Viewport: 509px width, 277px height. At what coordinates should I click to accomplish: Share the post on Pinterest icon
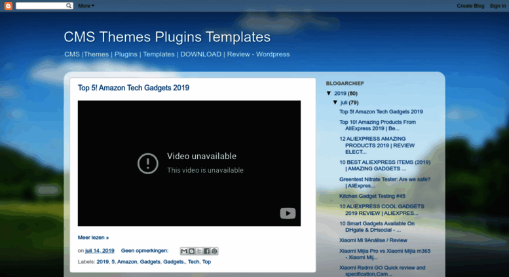tap(214, 251)
